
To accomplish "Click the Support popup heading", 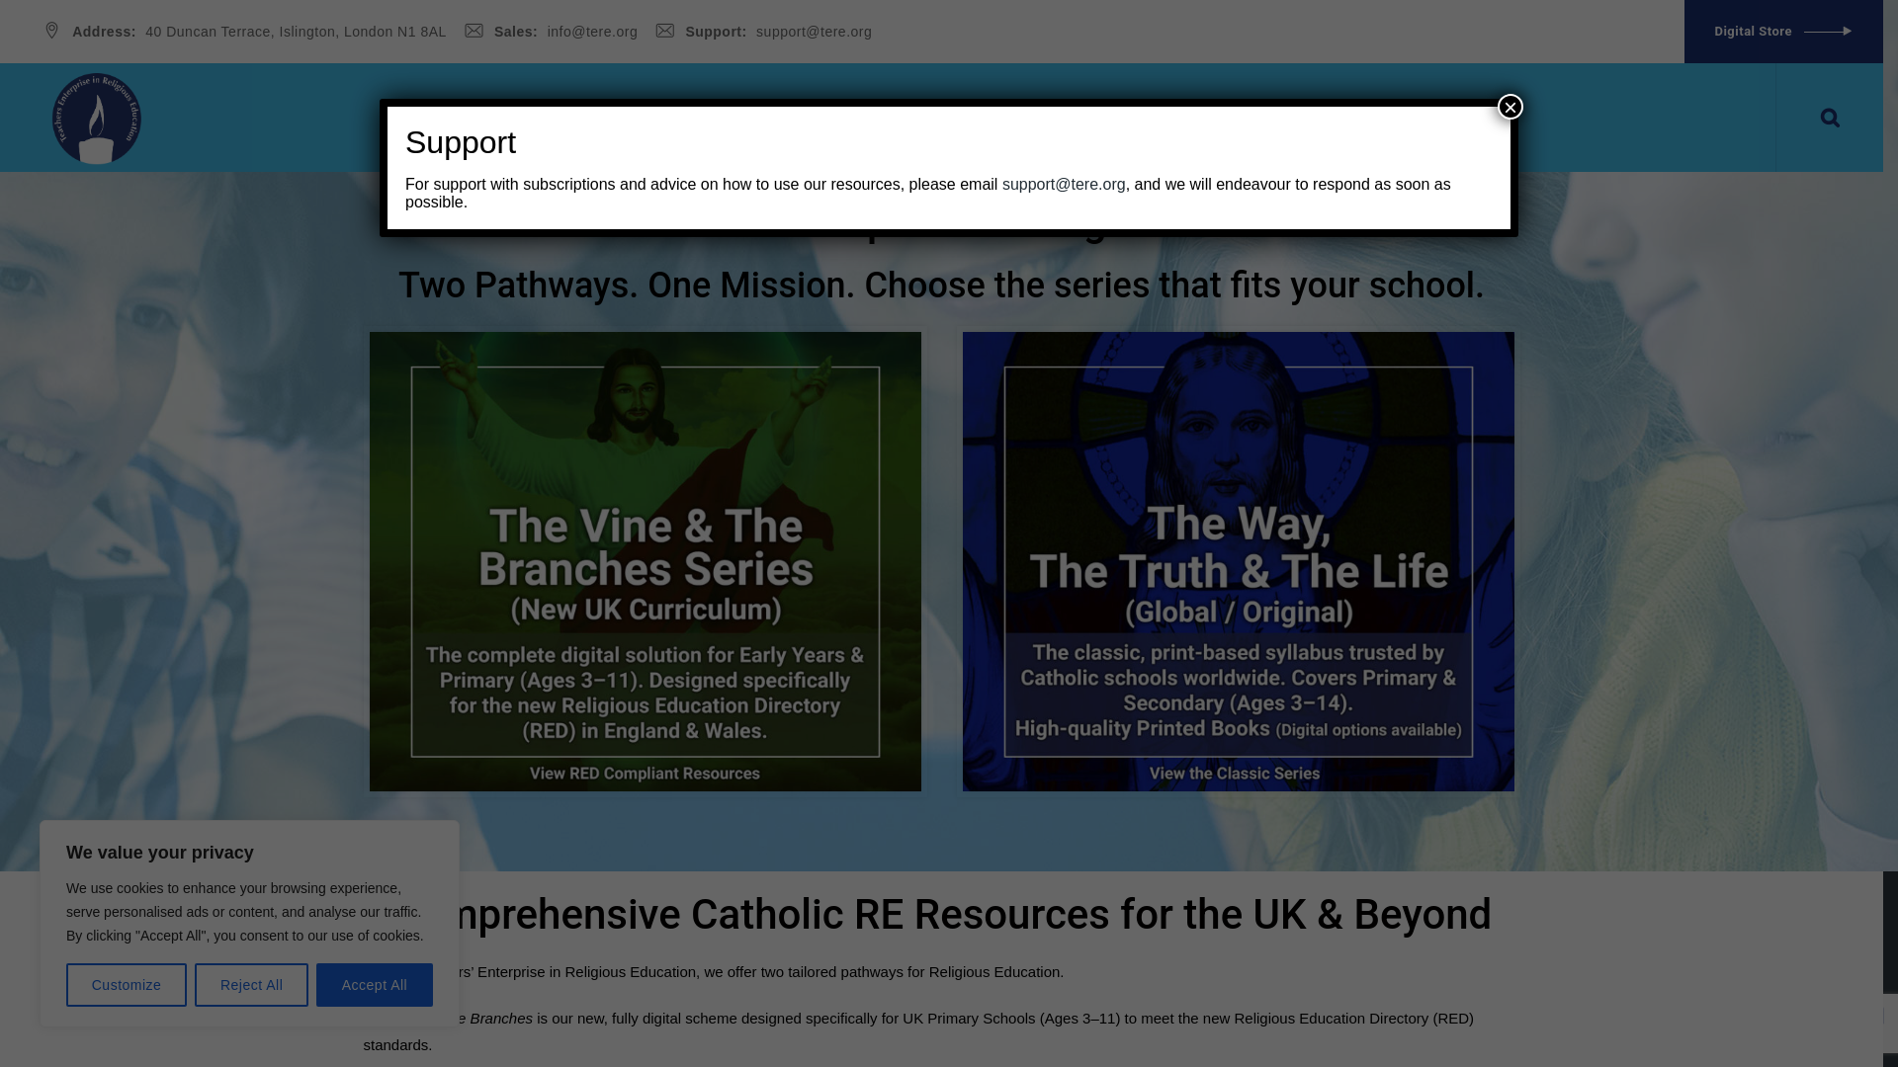I will coord(461,142).
